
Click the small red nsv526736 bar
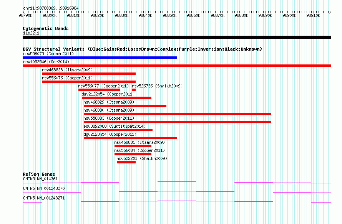point(134,90)
